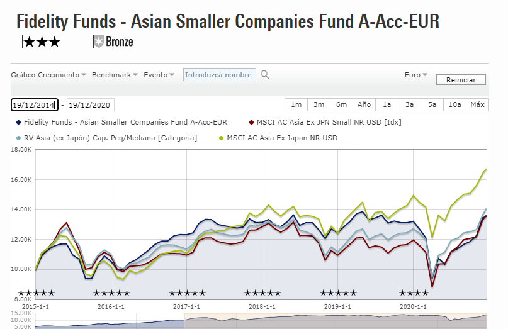Image resolution: width=508 pixels, height=329 pixels.
Task: Select the Máx time range
Action: click(x=477, y=104)
